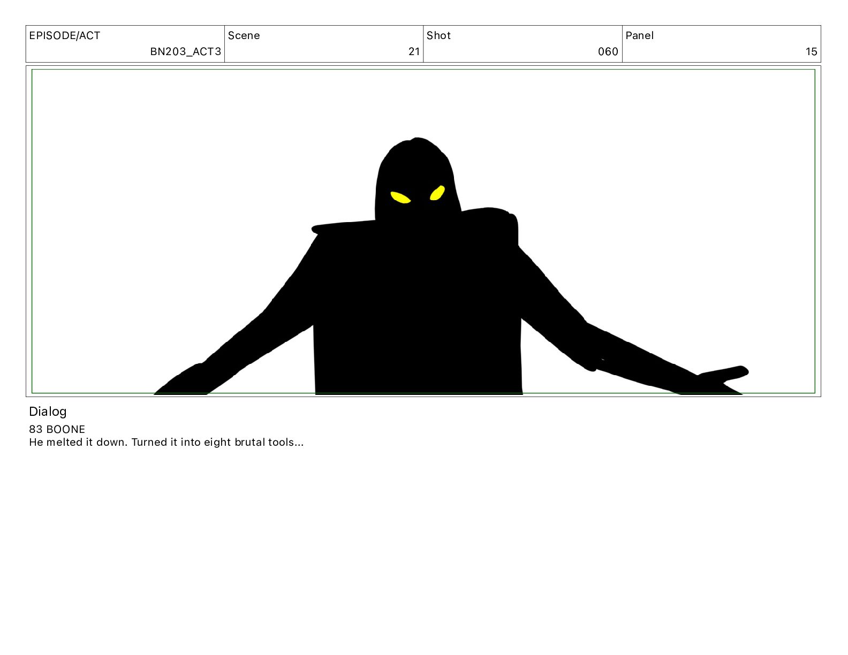Click the storyboard silhouette panel image
The height and width of the screenshot is (655, 848).
(423, 231)
